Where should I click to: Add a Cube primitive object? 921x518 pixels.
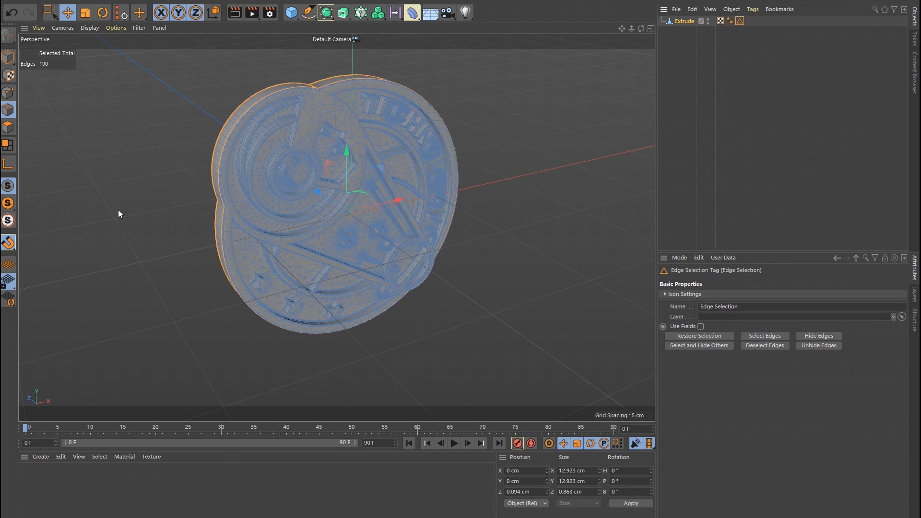[x=291, y=13]
